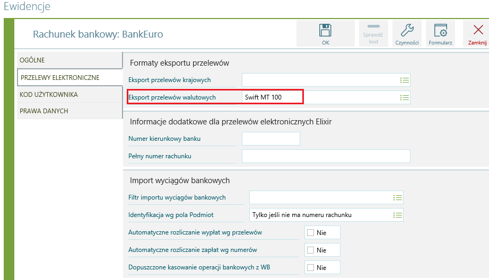This screenshot has width=489, height=280.
Task: Save with the OK floppy disk icon
Action: click(x=325, y=33)
